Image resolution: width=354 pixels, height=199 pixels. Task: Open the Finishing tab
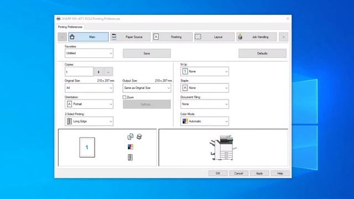[173, 37]
